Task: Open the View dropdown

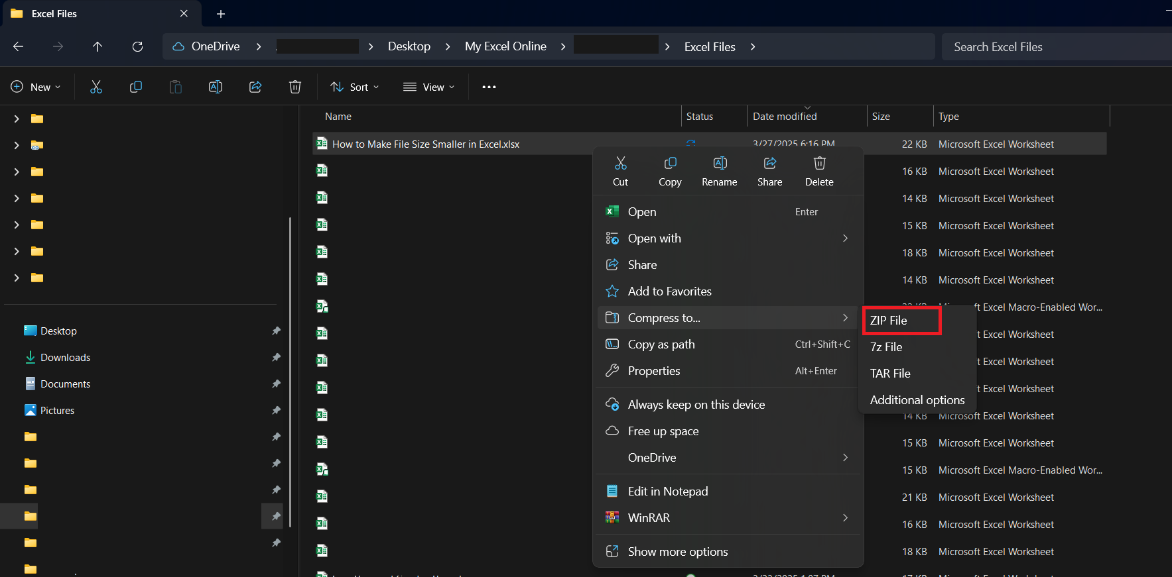Action: click(x=429, y=87)
